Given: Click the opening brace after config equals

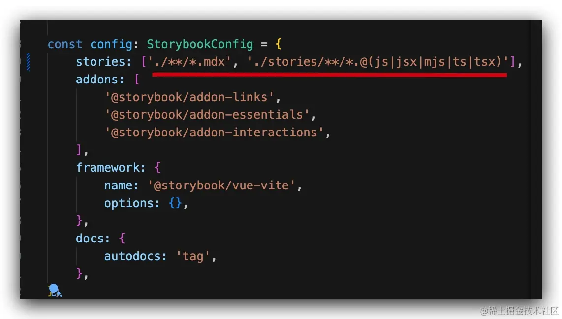Looking at the screenshot, I should (x=278, y=44).
